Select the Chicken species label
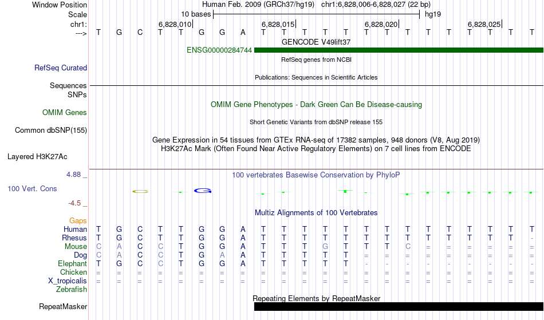This screenshot has width=544, height=320. pos(73,272)
